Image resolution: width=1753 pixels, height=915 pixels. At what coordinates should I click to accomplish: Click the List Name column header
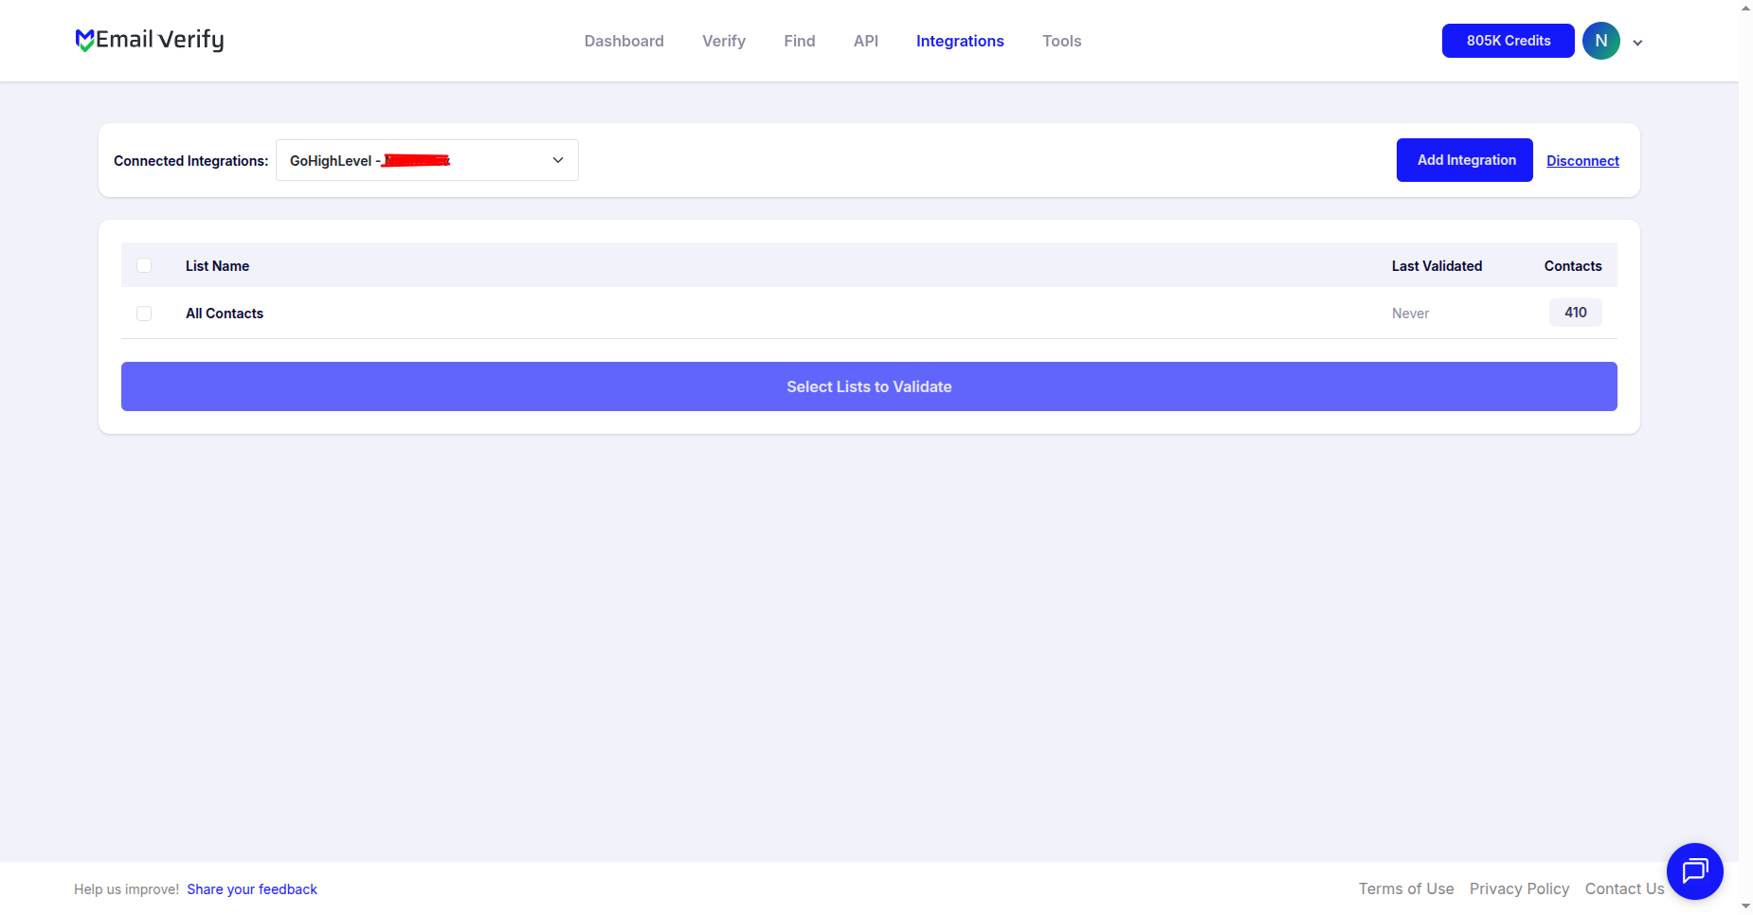coord(217,266)
